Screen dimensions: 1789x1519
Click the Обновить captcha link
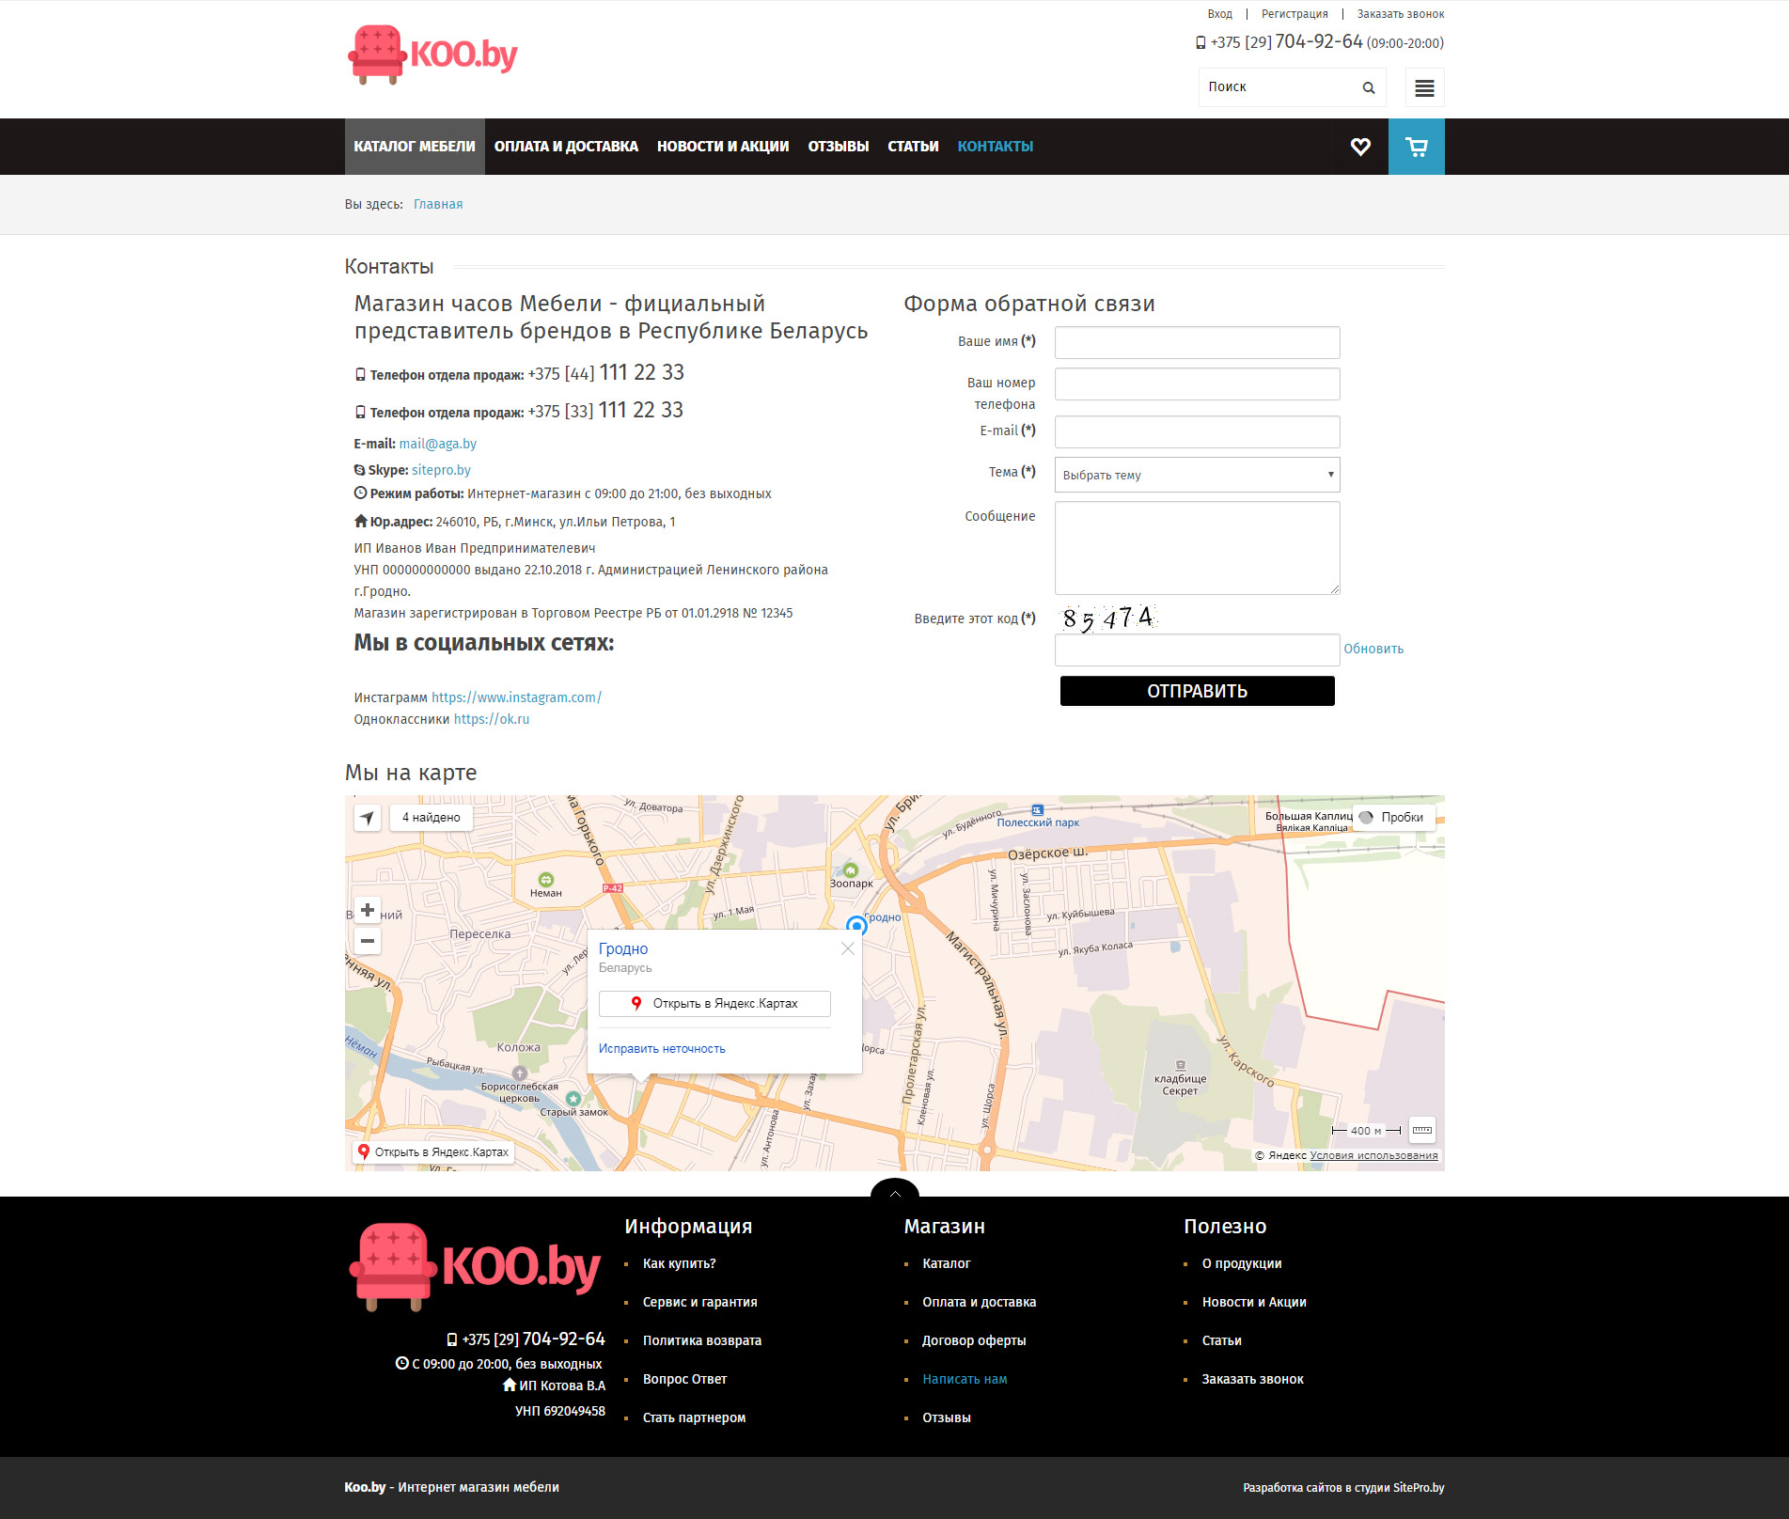[x=1373, y=649]
